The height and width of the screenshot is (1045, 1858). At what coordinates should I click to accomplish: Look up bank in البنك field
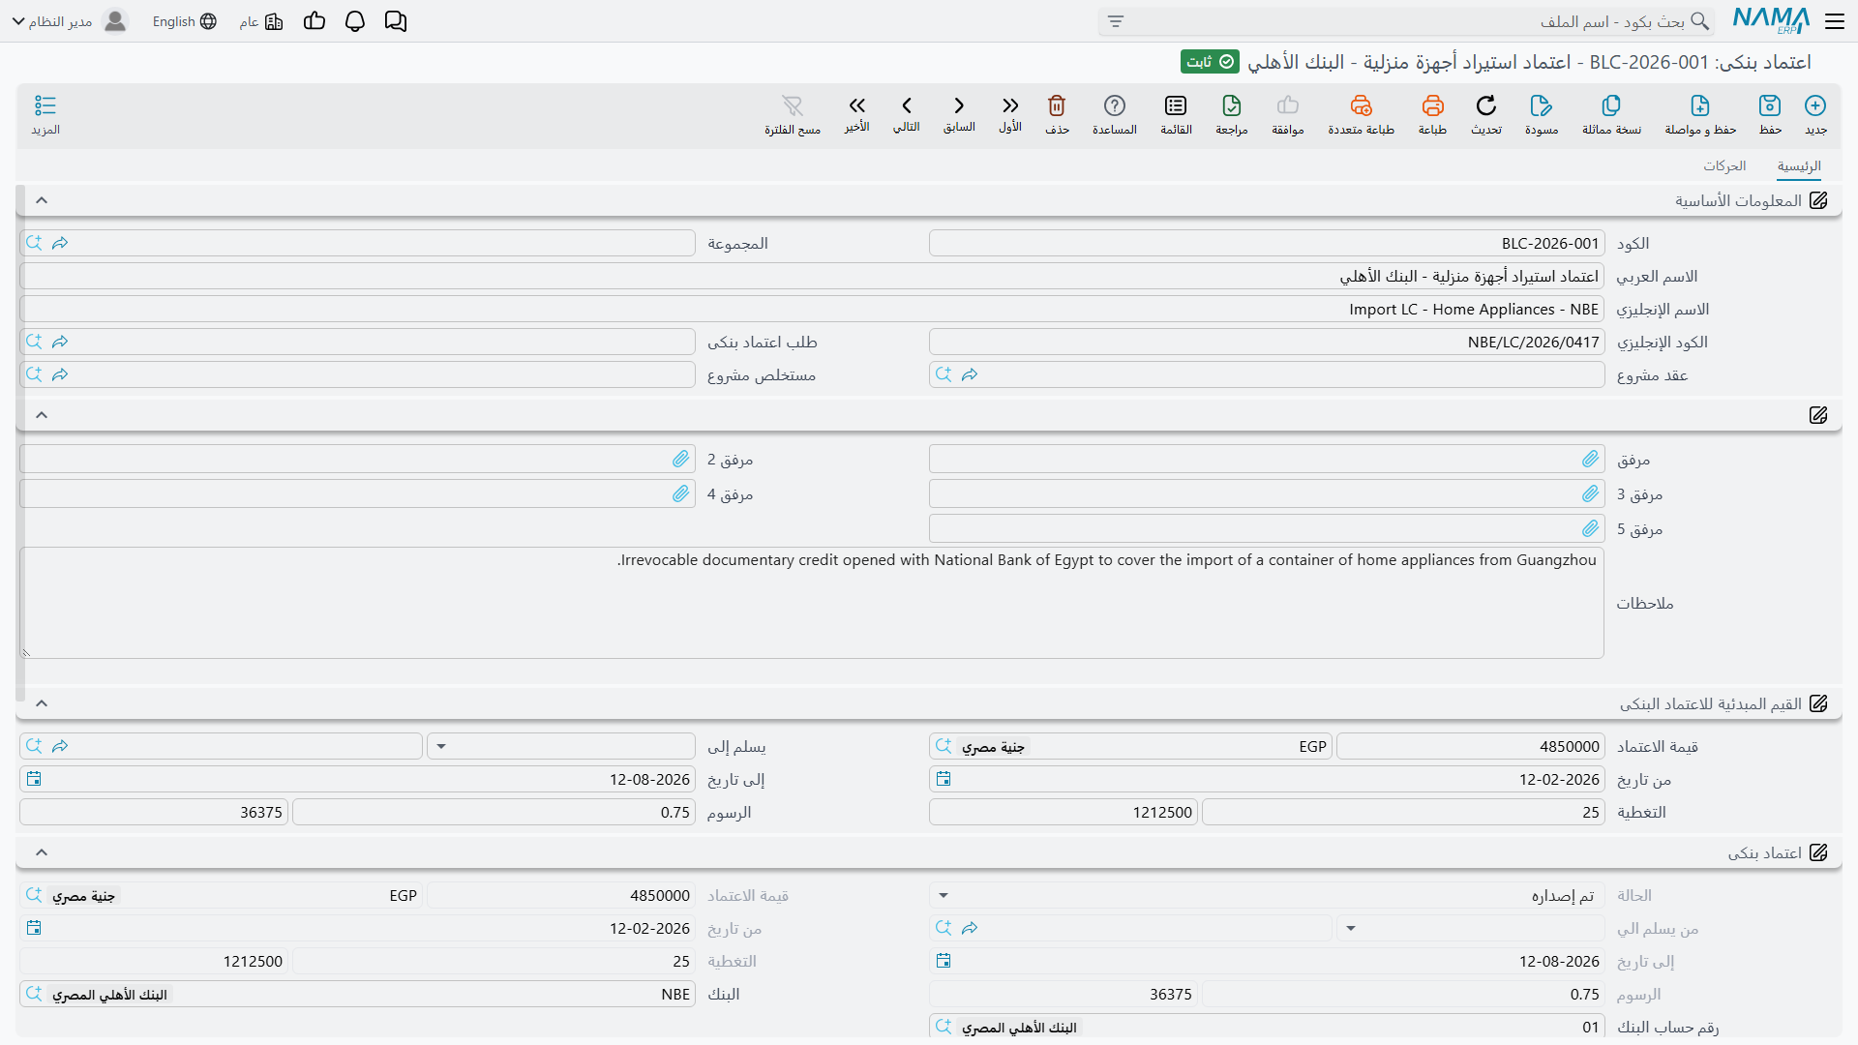click(34, 994)
